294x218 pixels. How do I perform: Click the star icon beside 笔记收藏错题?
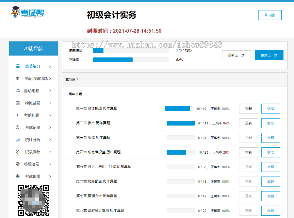(x=18, y=78)
